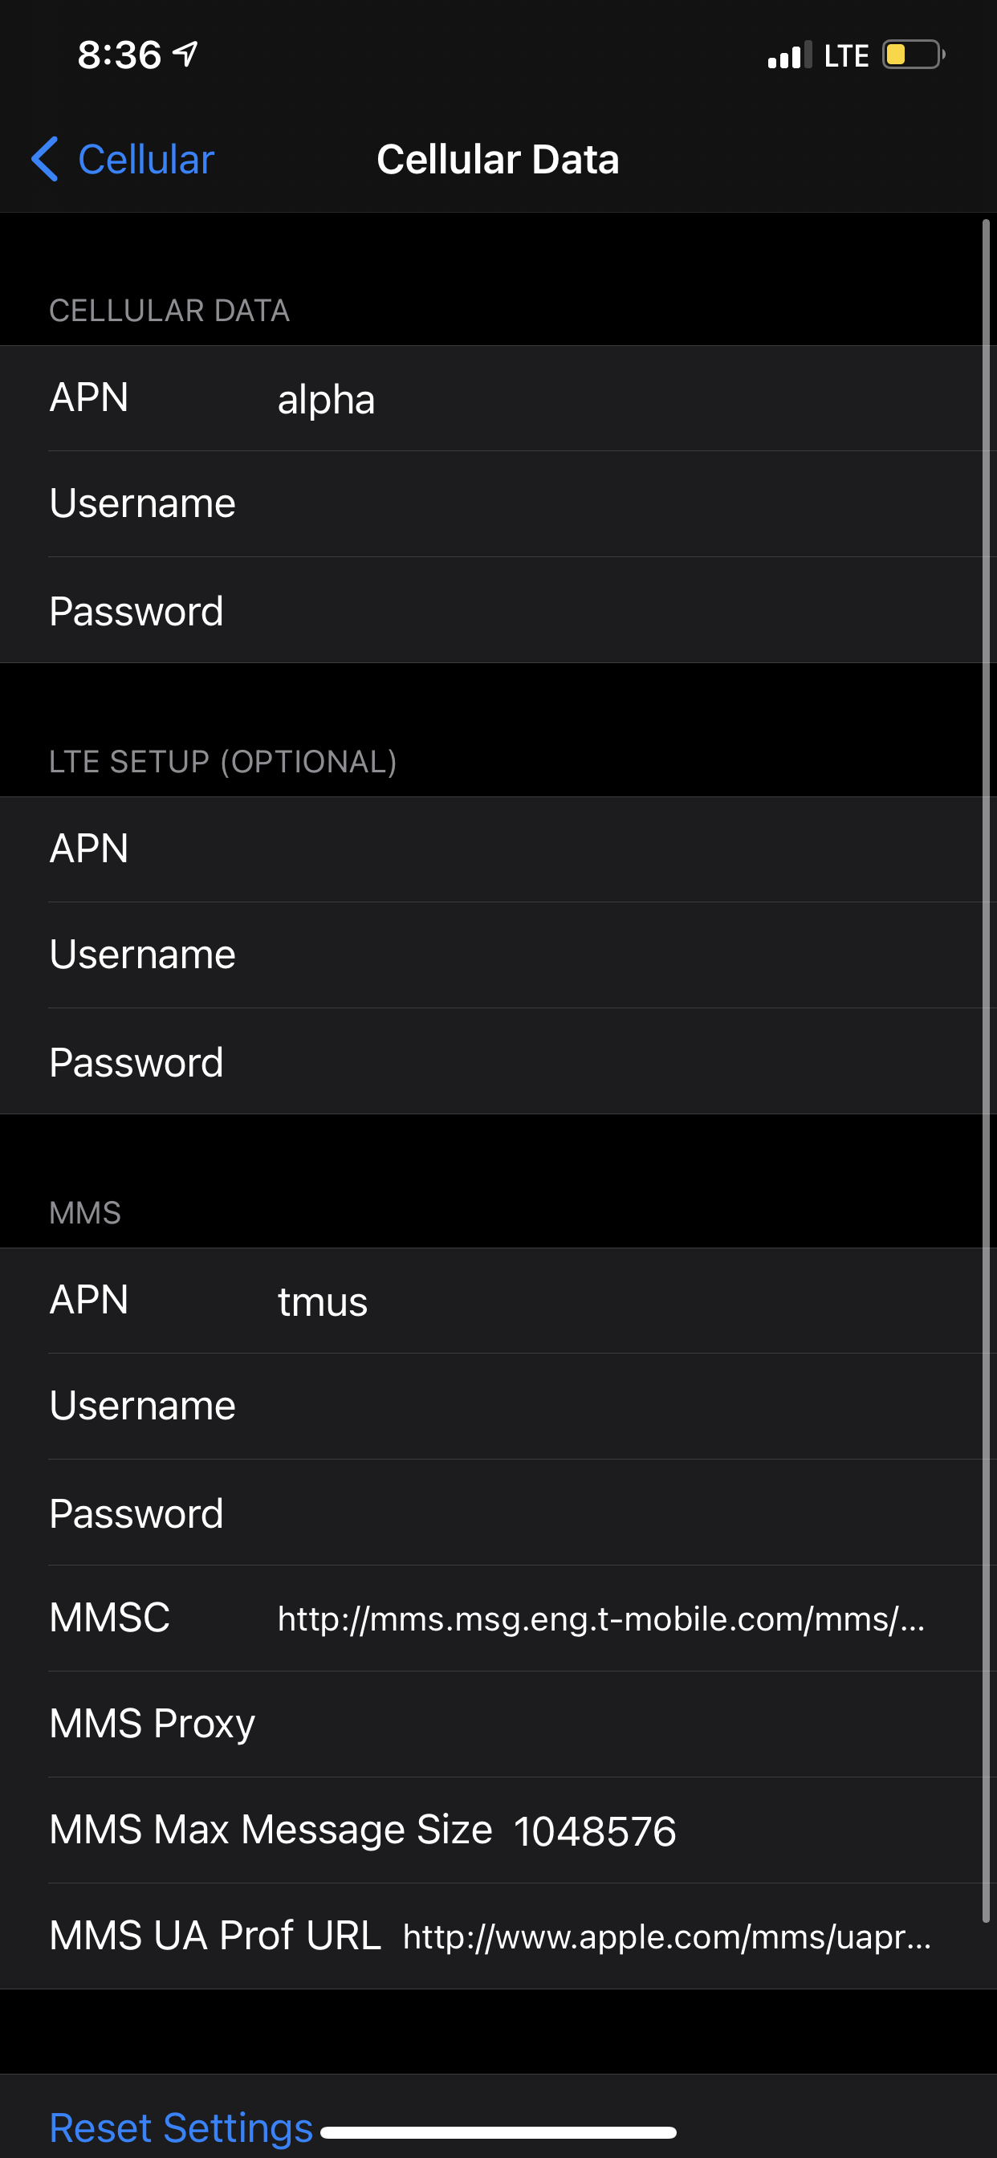Screen dimensions: 997x2158
Task: Select Cellular Data Password field
Action: click(498, 611)
